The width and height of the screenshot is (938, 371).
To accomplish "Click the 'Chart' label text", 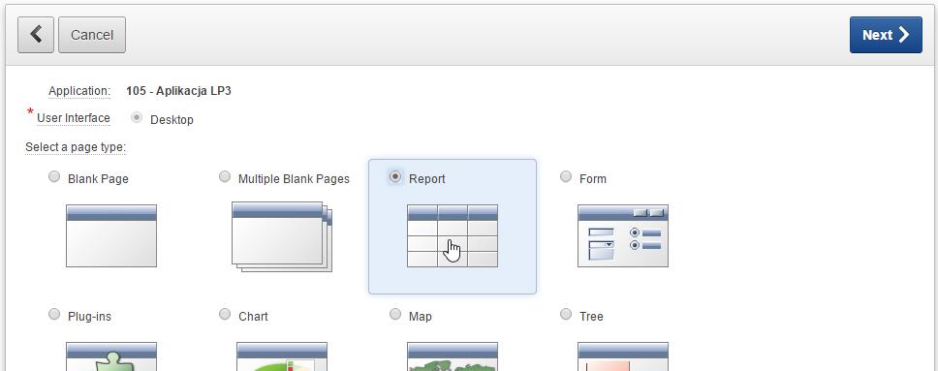I will click(x=253, y=317).
